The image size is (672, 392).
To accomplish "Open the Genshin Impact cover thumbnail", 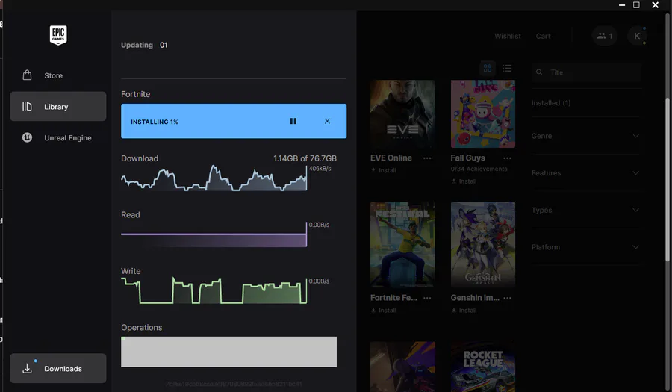I will 483,244.
